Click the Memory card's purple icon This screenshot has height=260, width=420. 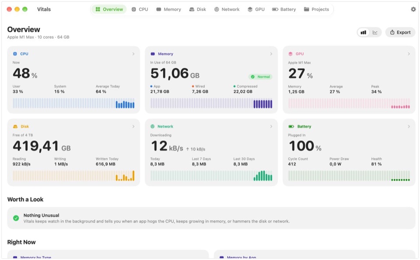[153, 54]
